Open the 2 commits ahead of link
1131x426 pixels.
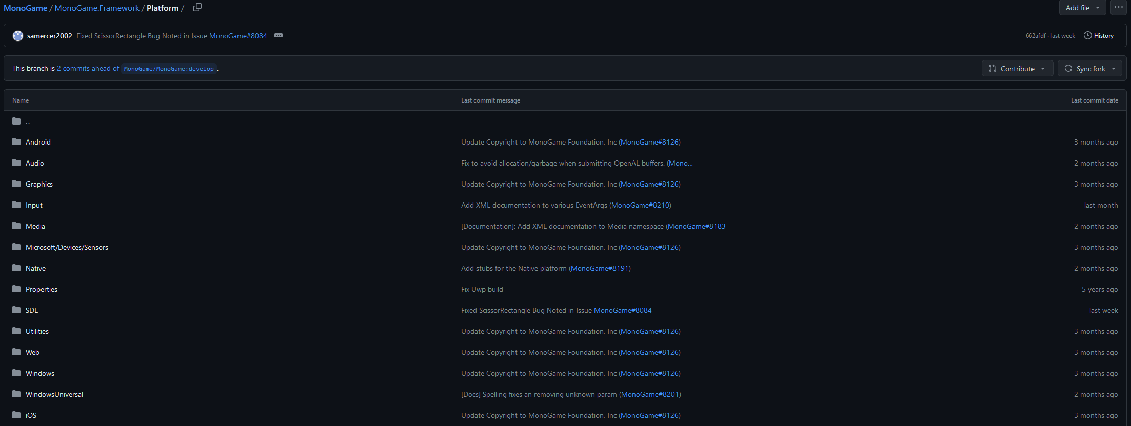click(x=88, y=68)
